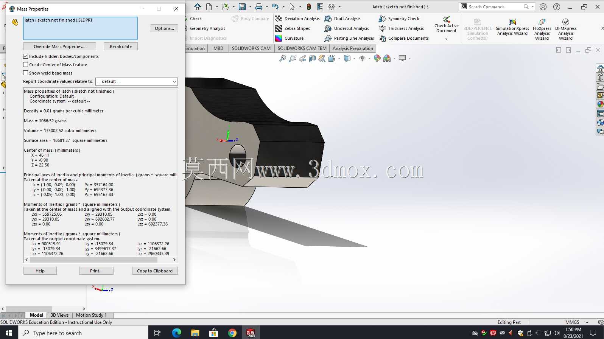Screen dimensions: 604x339
Task: Launch SimulationXpress Analysis Wizard
Action: (x=512, y=27)
